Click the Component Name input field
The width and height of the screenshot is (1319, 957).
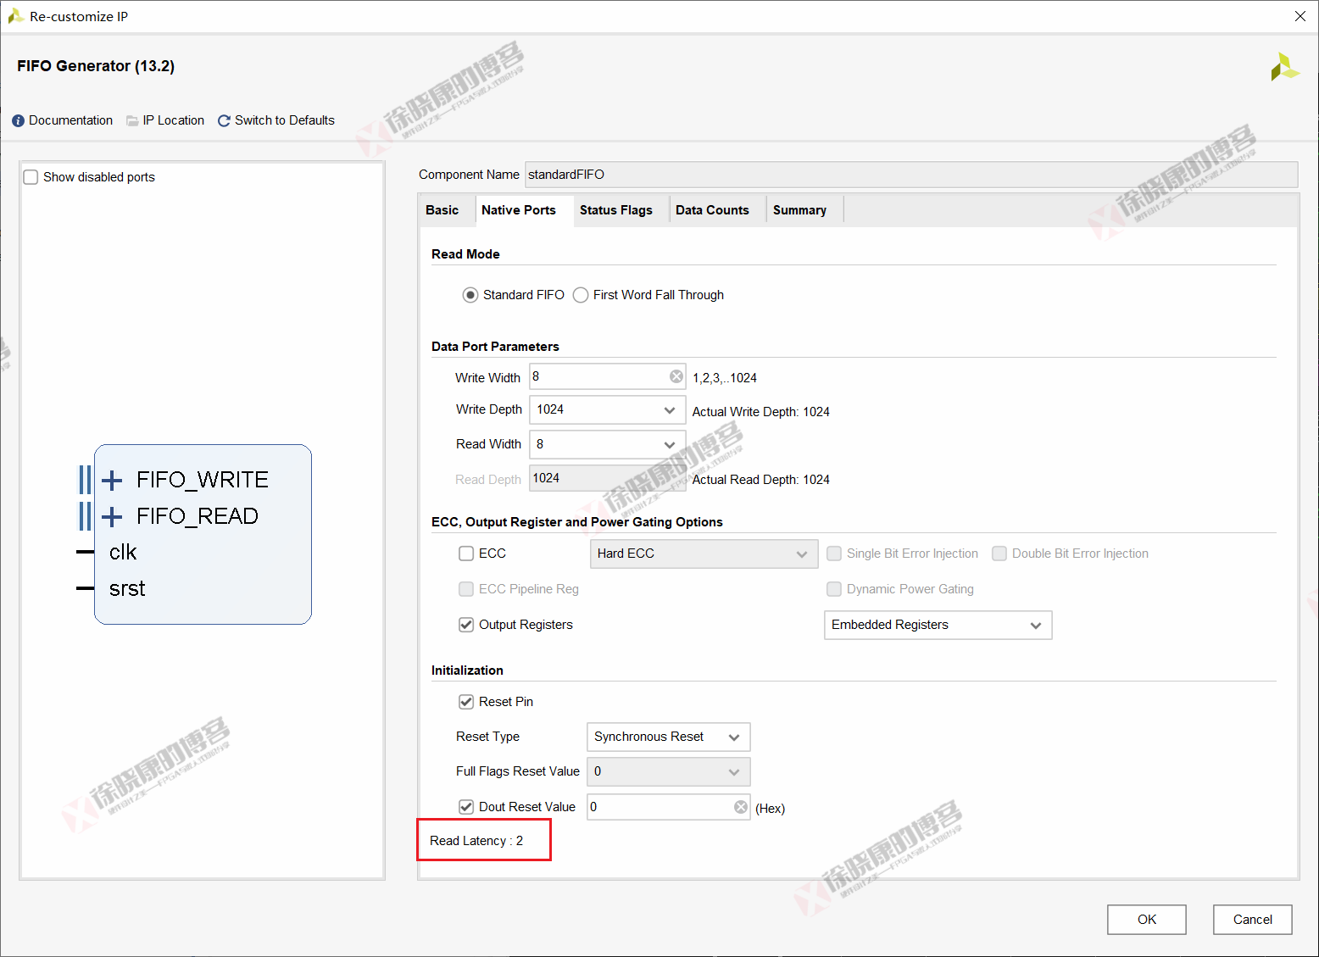point(910,175)
